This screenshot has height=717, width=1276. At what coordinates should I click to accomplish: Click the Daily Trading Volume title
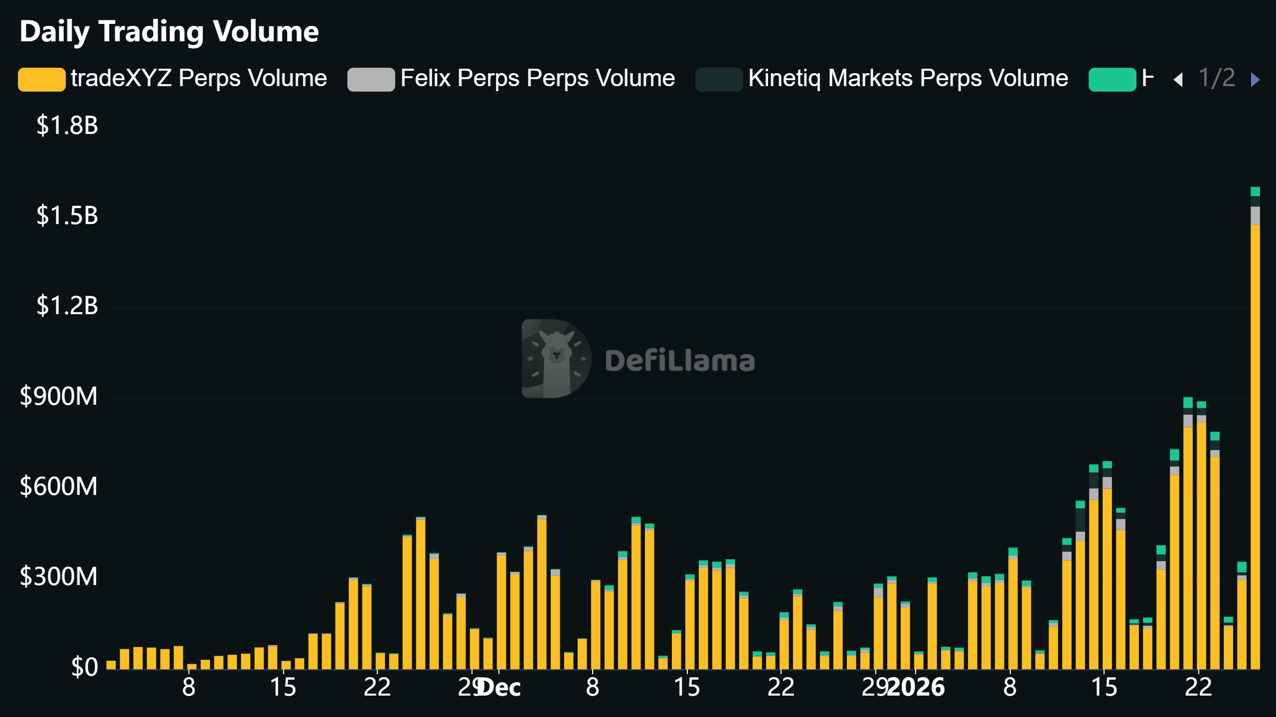coord(169,31)
